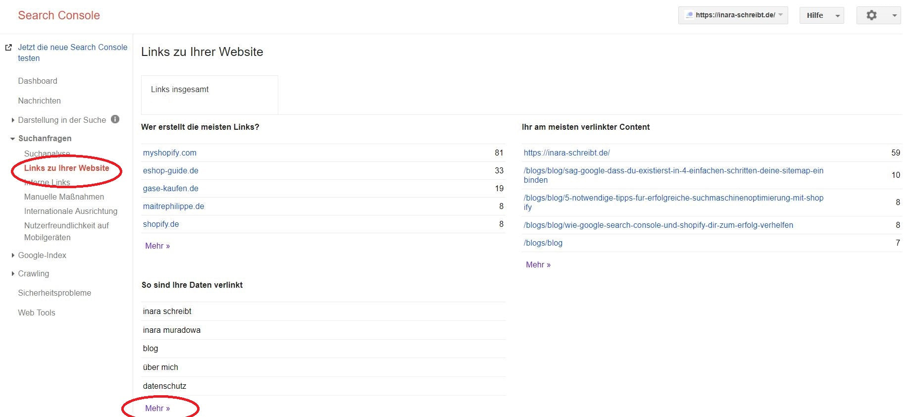Click the count 59 for inara-schreibt.de
Image resolution: width=914 pixels, height=417 pixels.
pos(896,153)
